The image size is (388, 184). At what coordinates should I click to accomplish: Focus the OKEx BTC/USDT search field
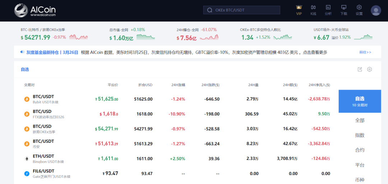[242, 10]
